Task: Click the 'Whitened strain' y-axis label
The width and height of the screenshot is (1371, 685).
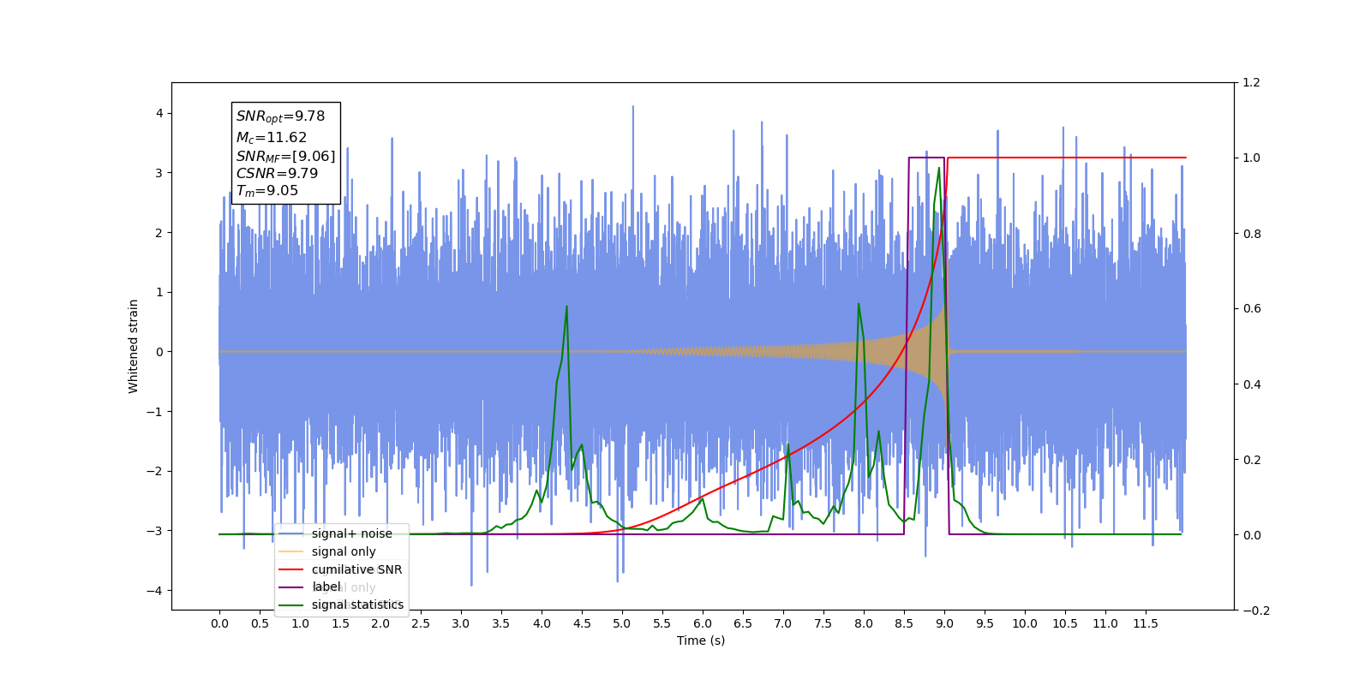Action: pos(133,346)
